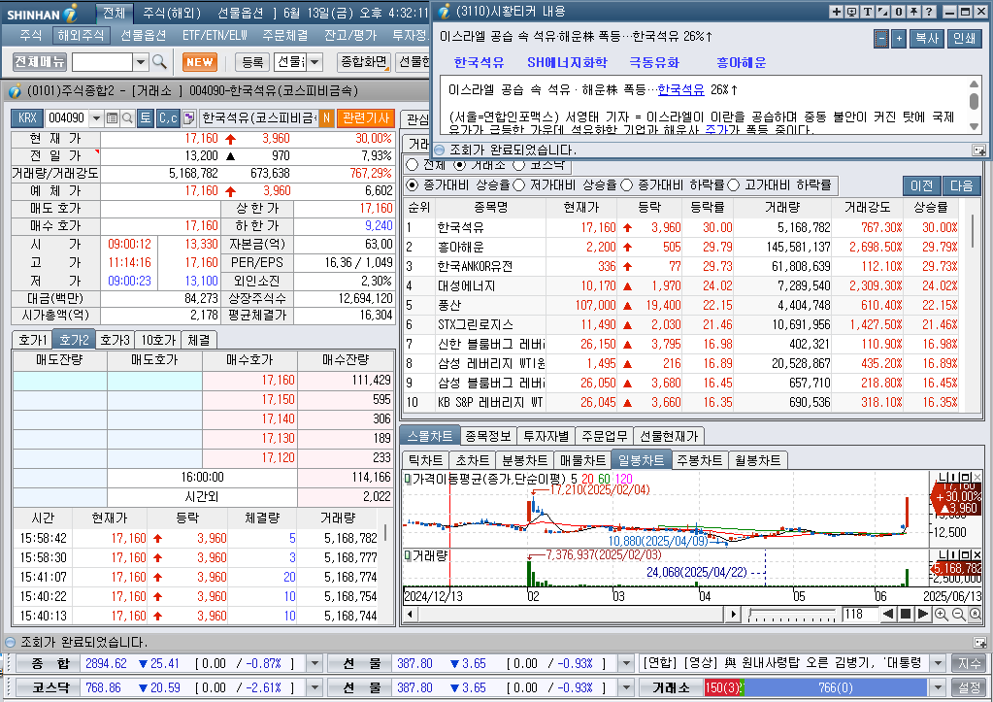Switch to 분봉차트 tab
The image size is (993, 702).
point(524,460)
